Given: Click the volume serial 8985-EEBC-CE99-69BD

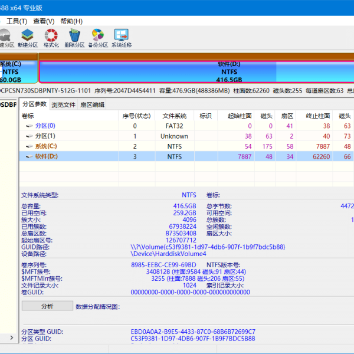Looking at the screenshot, I should 163,265.
